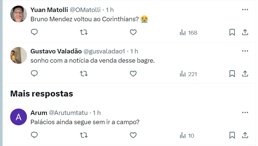258x146 pixels.
Task: Reply to Arum's Palácios tweet
Action: click(x=34, y=135)
